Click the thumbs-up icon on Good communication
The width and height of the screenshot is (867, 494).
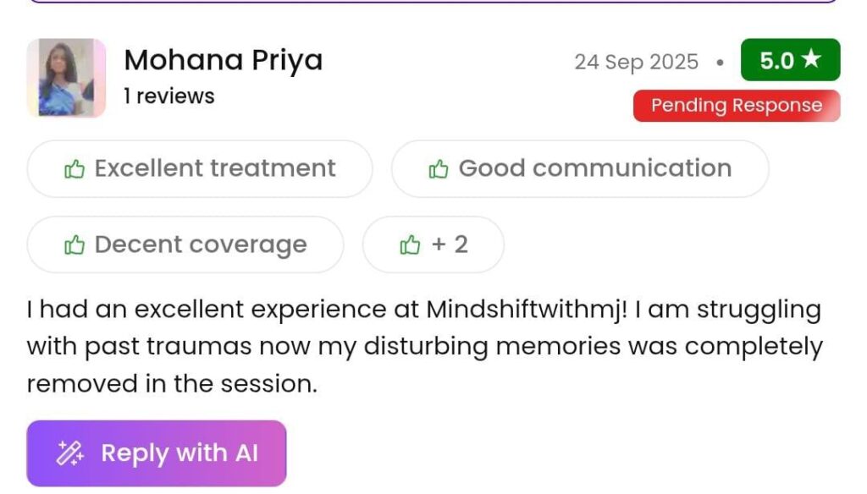pos(439,169)
